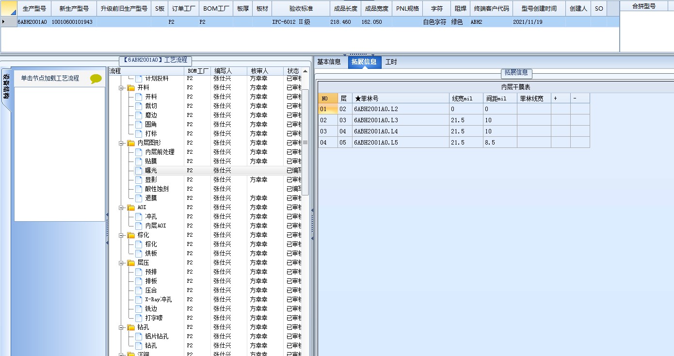Click the 显影 step document icon

click(x=139, y=179)
